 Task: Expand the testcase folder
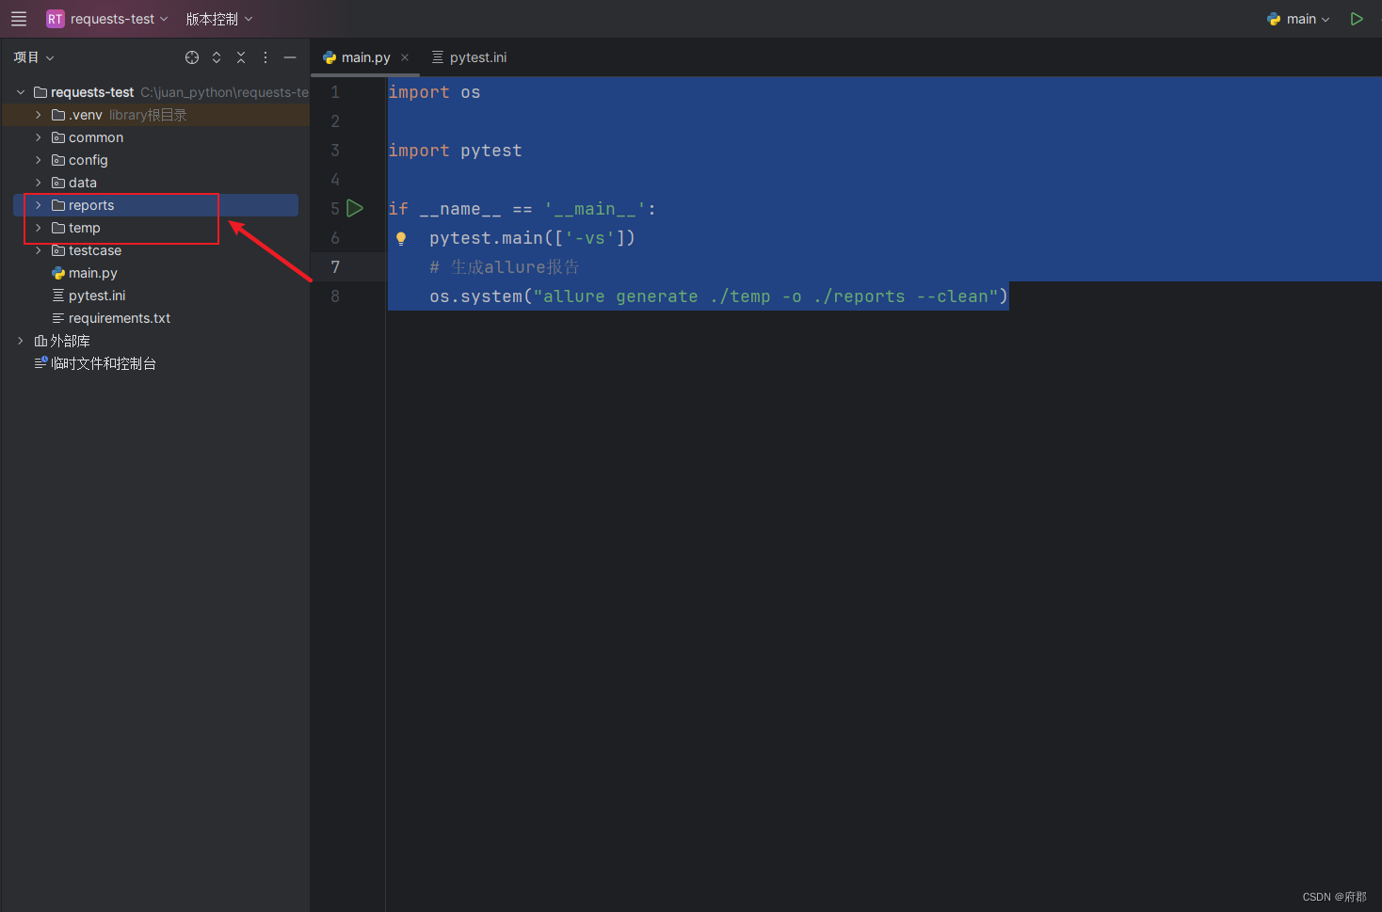[x=38, y=250]
